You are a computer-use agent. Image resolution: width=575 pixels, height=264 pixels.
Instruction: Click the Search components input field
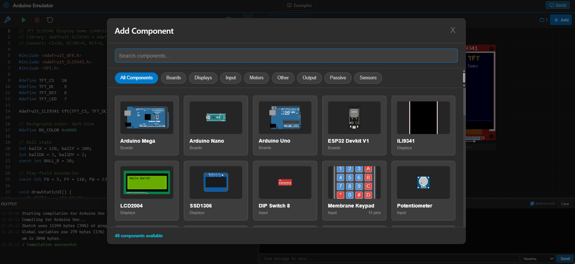tap(286, 56)
